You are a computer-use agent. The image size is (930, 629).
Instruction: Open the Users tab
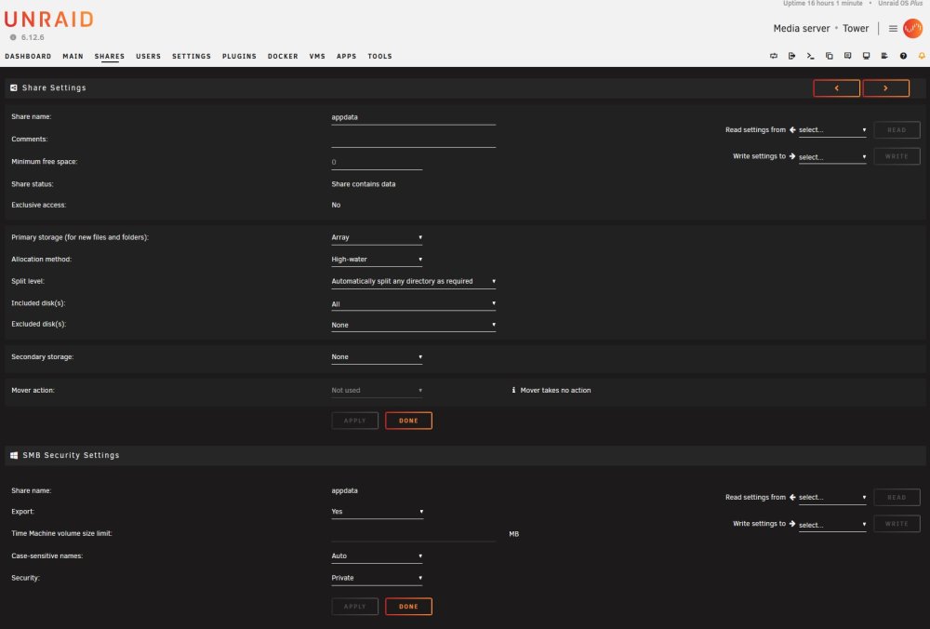pos(148,57)
